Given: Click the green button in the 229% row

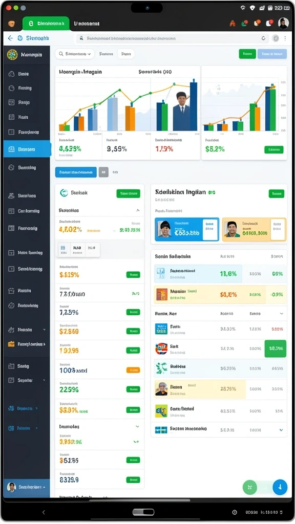Looking at the screenshot, I should [x=133, y=389].
